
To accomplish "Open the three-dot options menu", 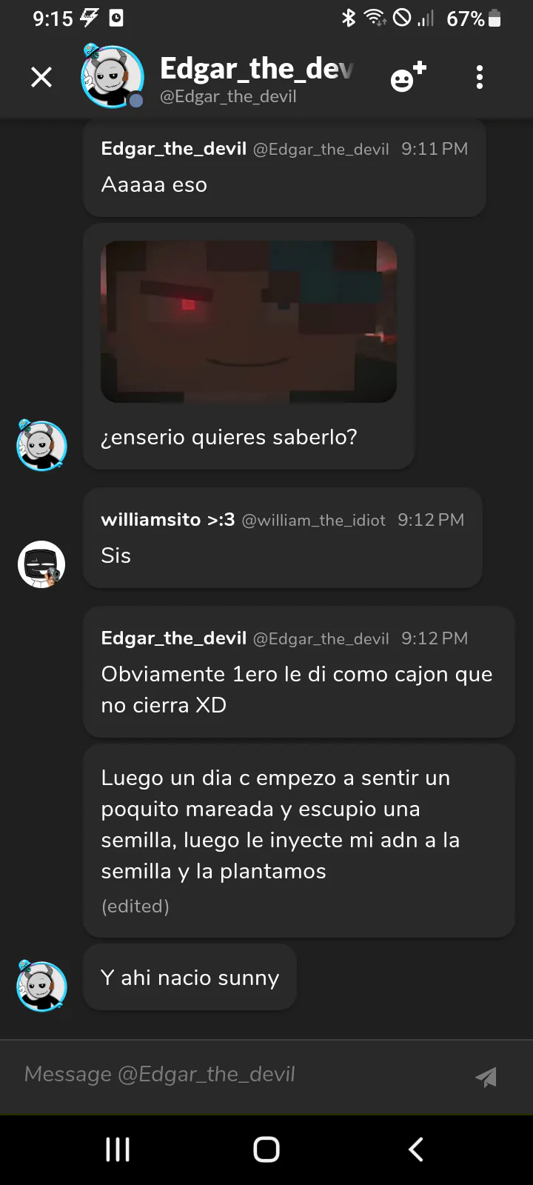I will (480, 77).
